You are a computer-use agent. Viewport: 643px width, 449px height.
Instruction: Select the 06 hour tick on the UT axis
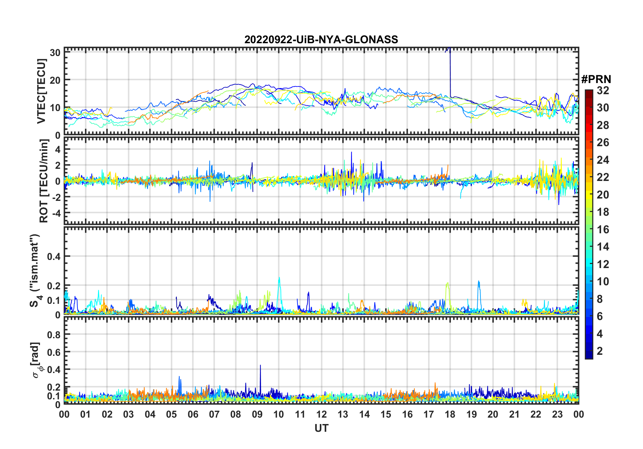click(193, 414)
